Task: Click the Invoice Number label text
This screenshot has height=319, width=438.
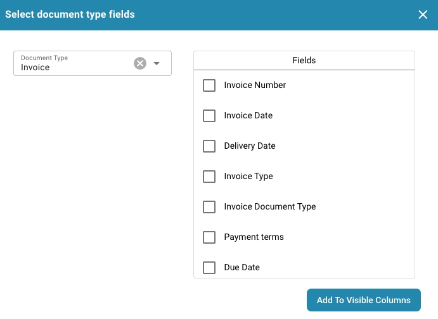Action: click(x=255, y=85)
